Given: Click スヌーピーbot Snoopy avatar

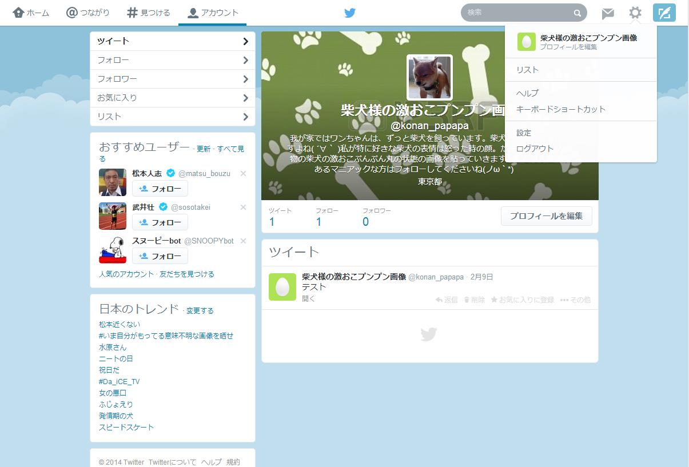Looking at the screenshot, I should tap(113, 250).
